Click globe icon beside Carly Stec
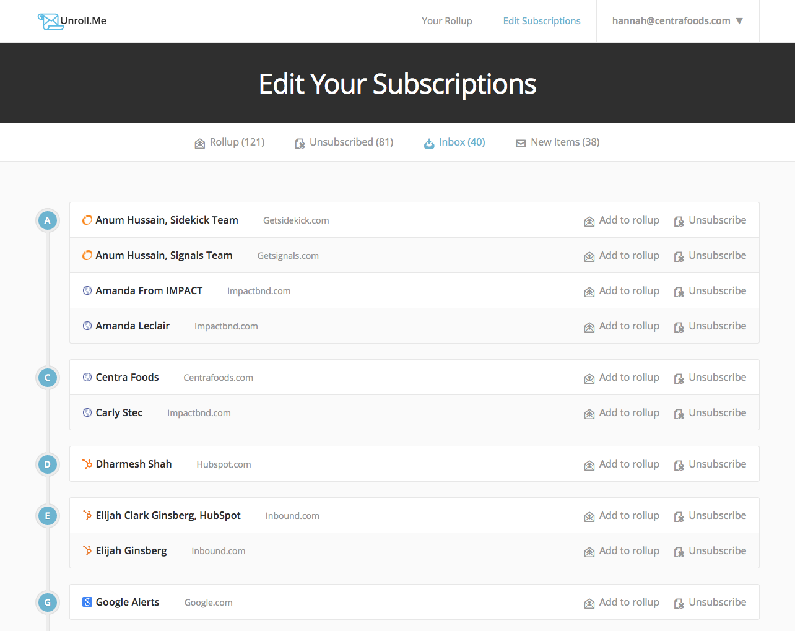 point(87,412)
